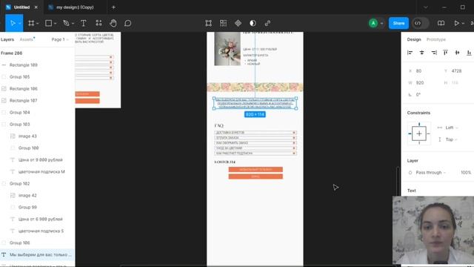Click the create component icon
The width and height of the screenshot is (474, 267).
pos(238,23)
